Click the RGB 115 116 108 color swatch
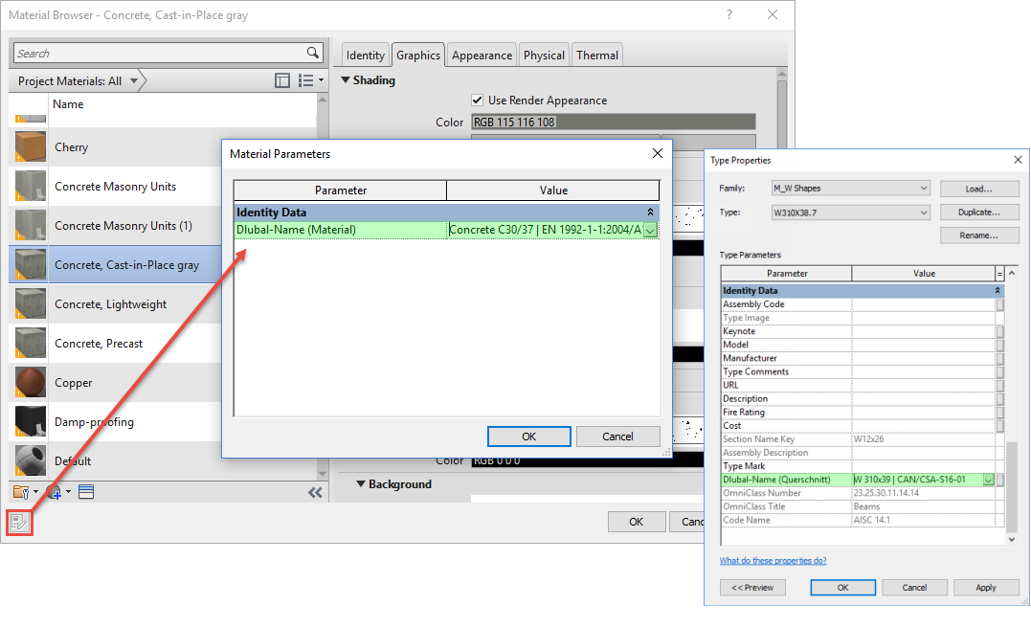The height and width of the screenshot is (627, 1031). tap(614, 123)
